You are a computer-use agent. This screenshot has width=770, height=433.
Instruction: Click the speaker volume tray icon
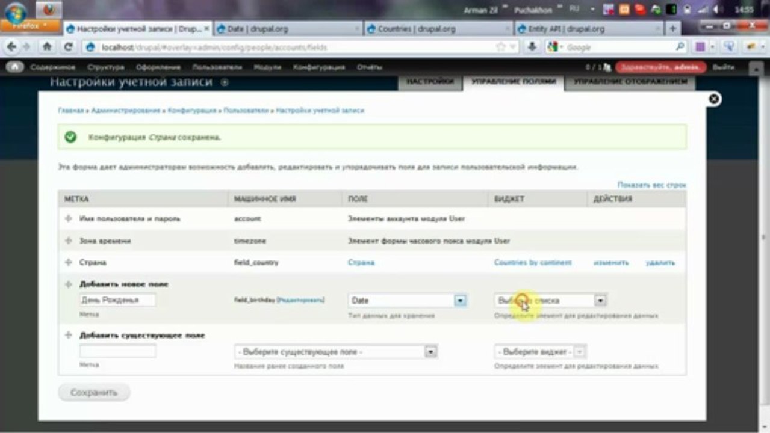(718, 10)
